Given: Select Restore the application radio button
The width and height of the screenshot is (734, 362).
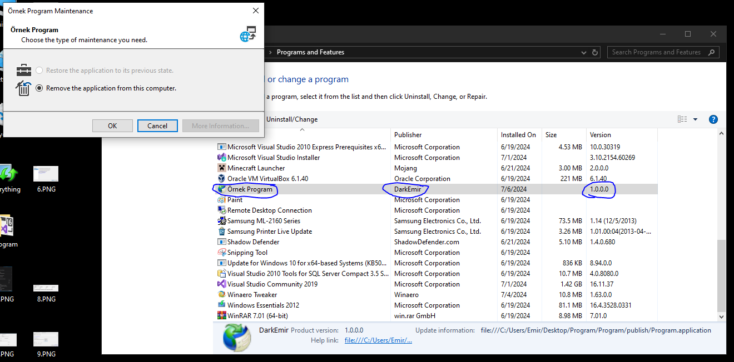Looking at the screenshot, I should point(39,71).
